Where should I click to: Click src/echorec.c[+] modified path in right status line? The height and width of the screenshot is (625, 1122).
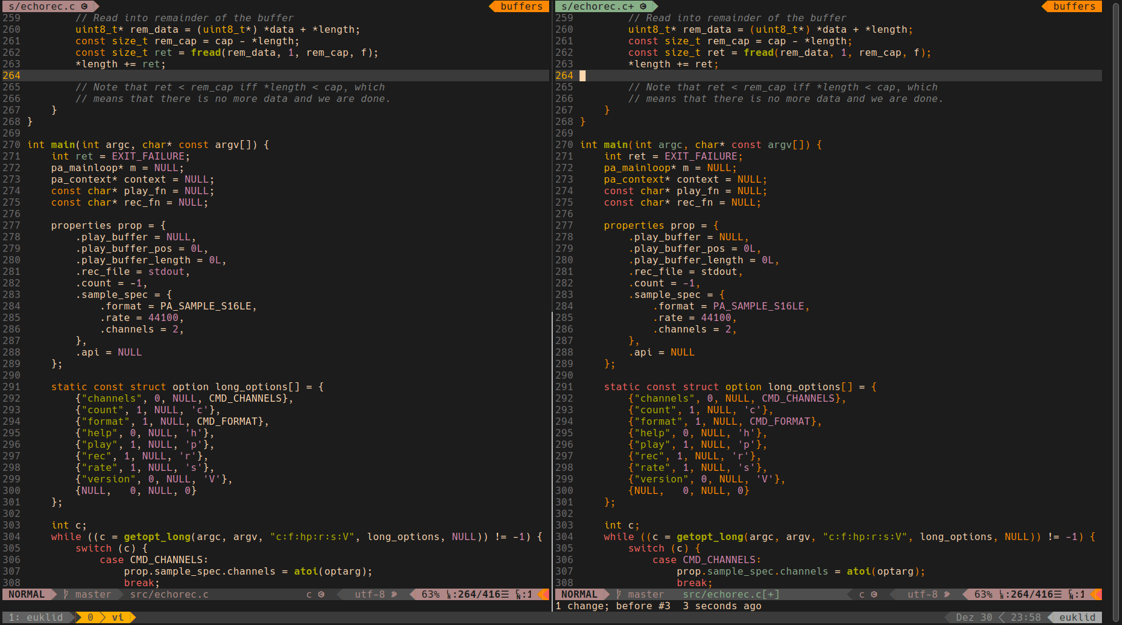pyautogui.click(x=731, y=595)
